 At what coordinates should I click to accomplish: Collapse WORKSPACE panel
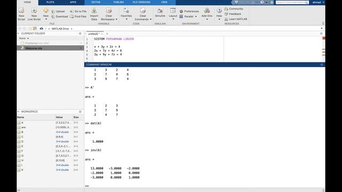[x=19, y=111]
